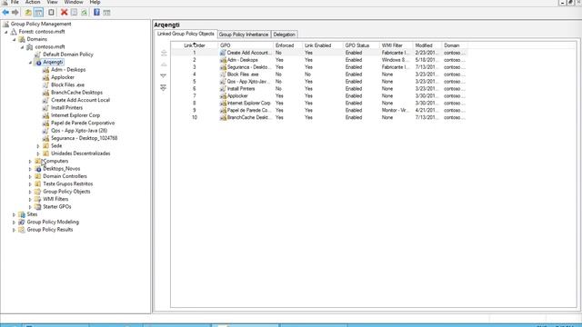The height and width of the screenshot is (327, 582).
Task: Expand the Sites node arrow
Action: pyautogui.click(x=15, y=214)
